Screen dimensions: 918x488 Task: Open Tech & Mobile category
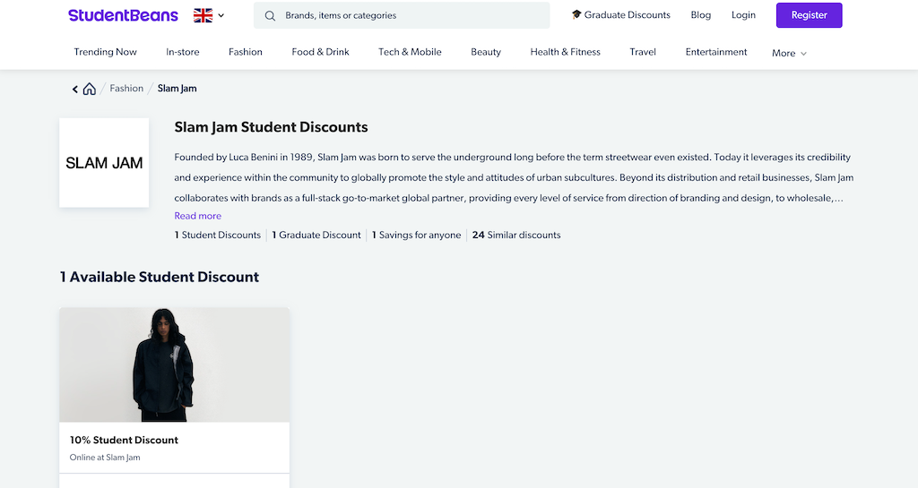tap(410, 52)
